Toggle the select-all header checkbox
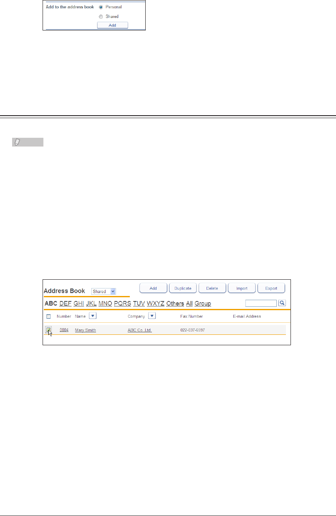This screenshot has height=516, width=336. point(48,316)
